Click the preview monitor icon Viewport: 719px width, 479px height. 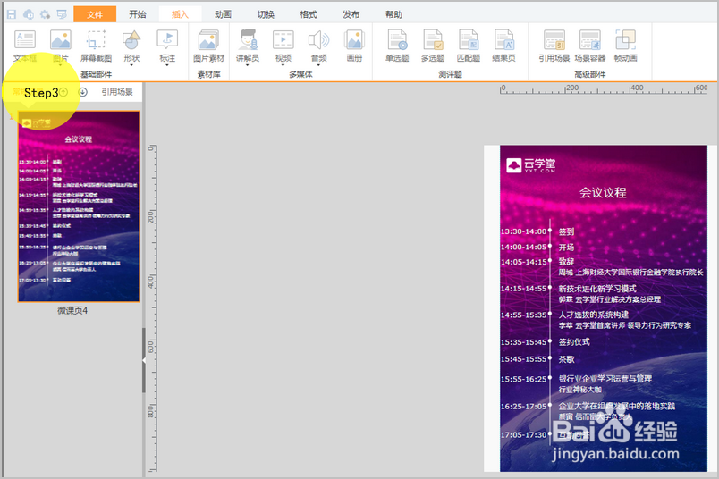click(62, 14)
